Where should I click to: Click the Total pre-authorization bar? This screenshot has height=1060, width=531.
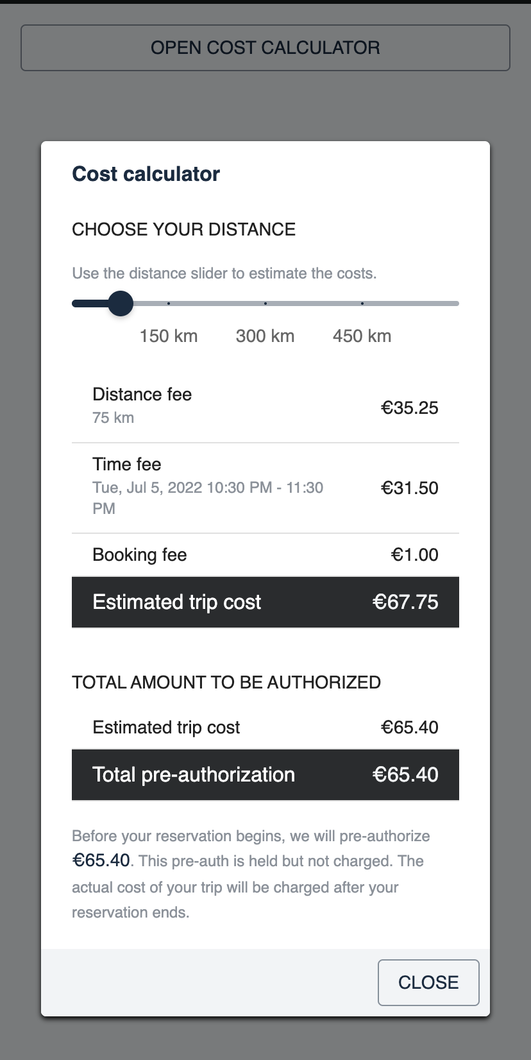click(265, 774)
